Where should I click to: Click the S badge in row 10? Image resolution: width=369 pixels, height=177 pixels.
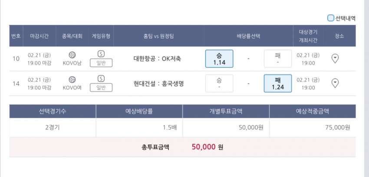101,54
